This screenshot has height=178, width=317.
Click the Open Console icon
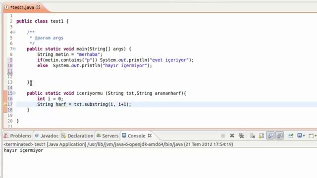tap(311, 136)
